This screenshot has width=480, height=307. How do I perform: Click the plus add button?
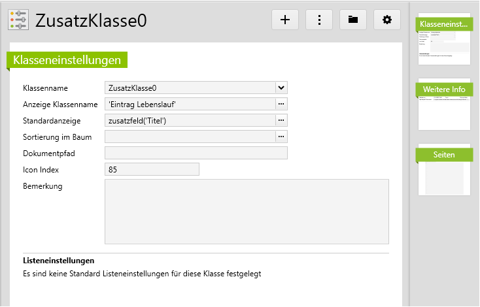[285, 20]
